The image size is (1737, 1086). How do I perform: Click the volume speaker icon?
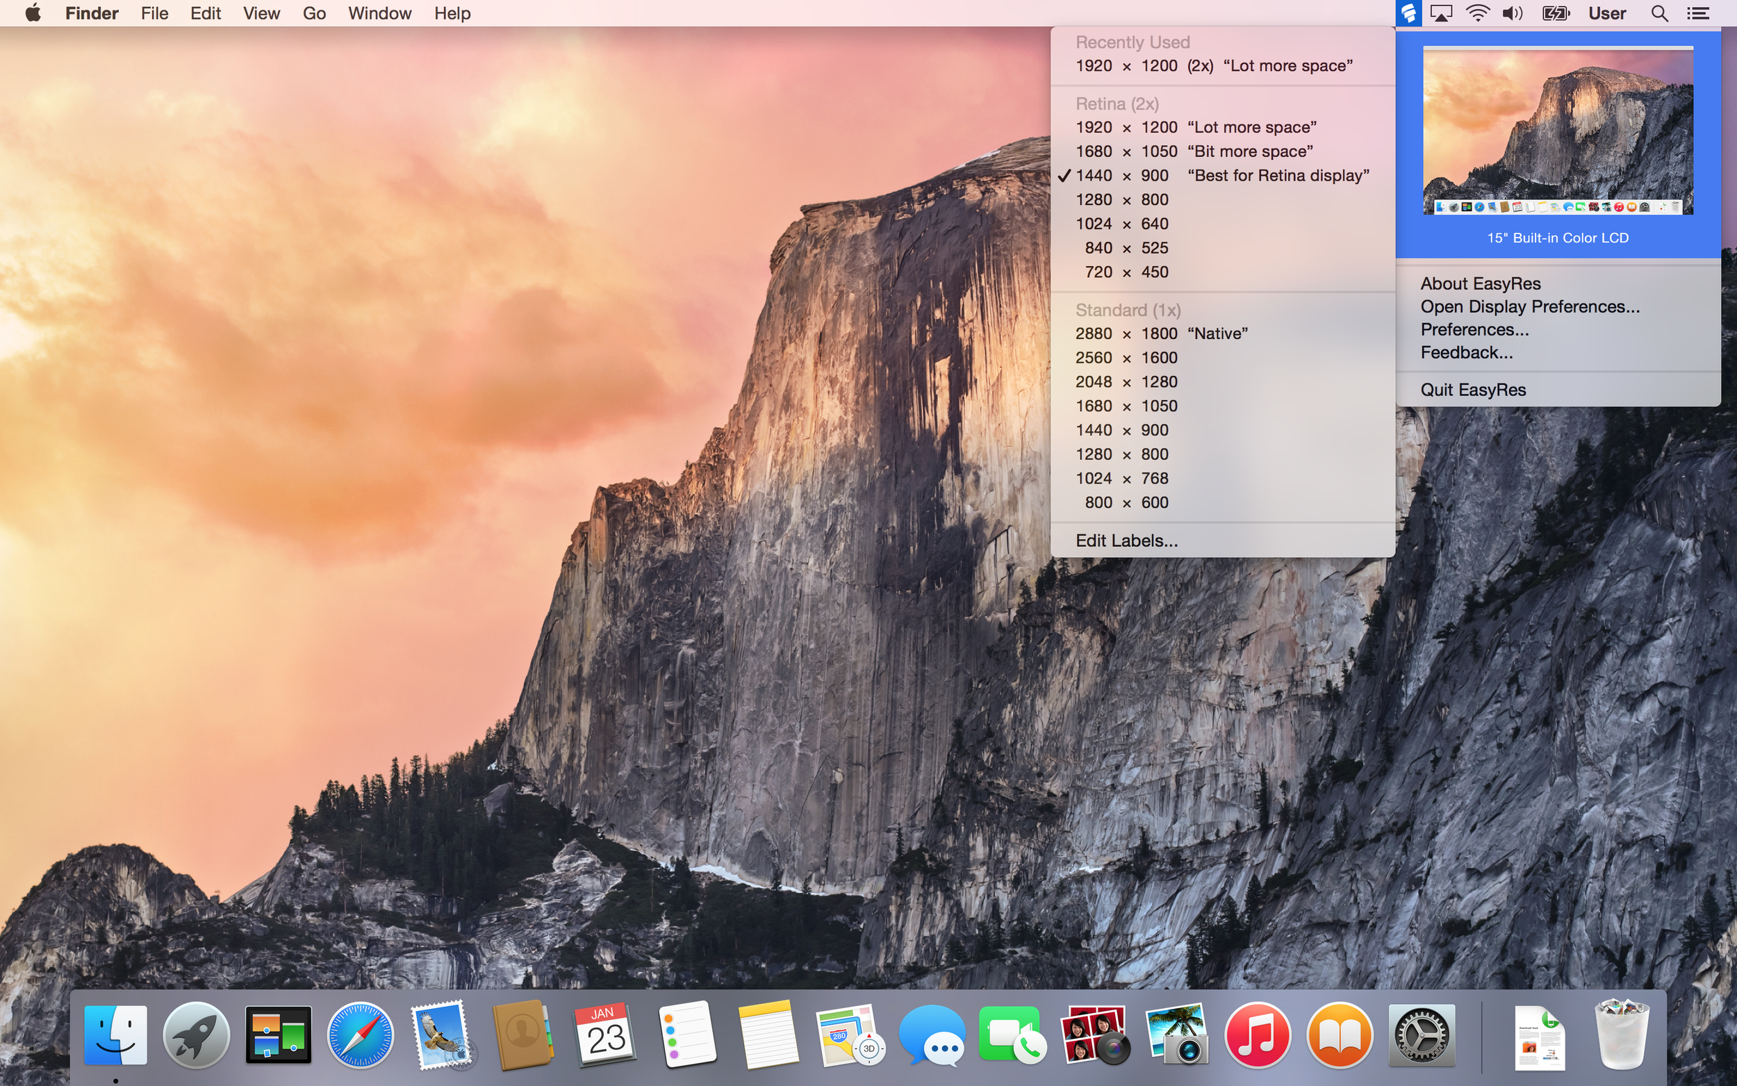pos(1513,13)
